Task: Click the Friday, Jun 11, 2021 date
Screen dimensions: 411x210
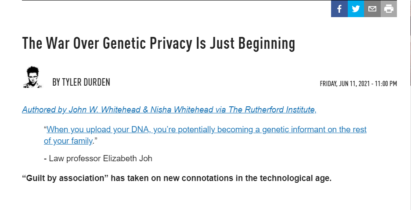Action: coord(344,83)
